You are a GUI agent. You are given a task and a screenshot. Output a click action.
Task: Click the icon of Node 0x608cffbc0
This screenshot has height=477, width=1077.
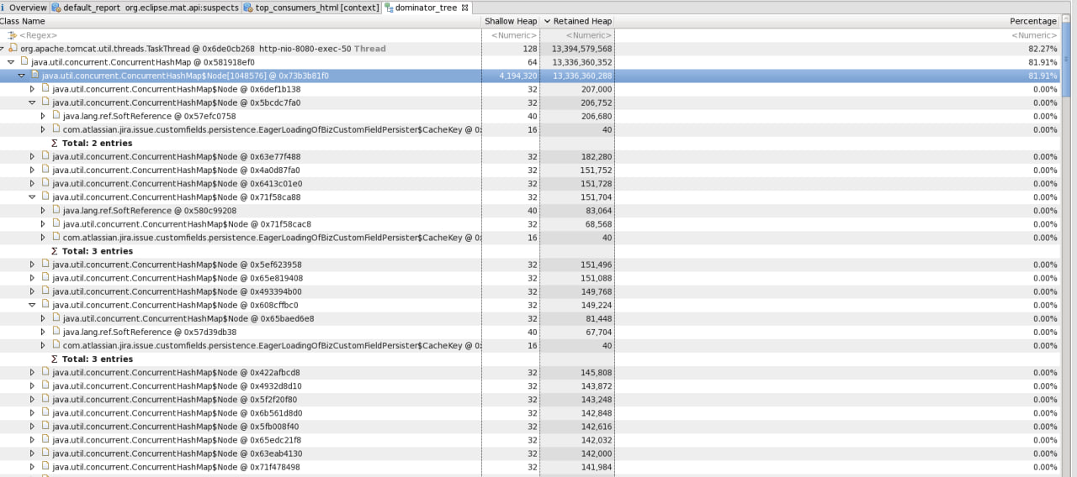pos(45,305)
